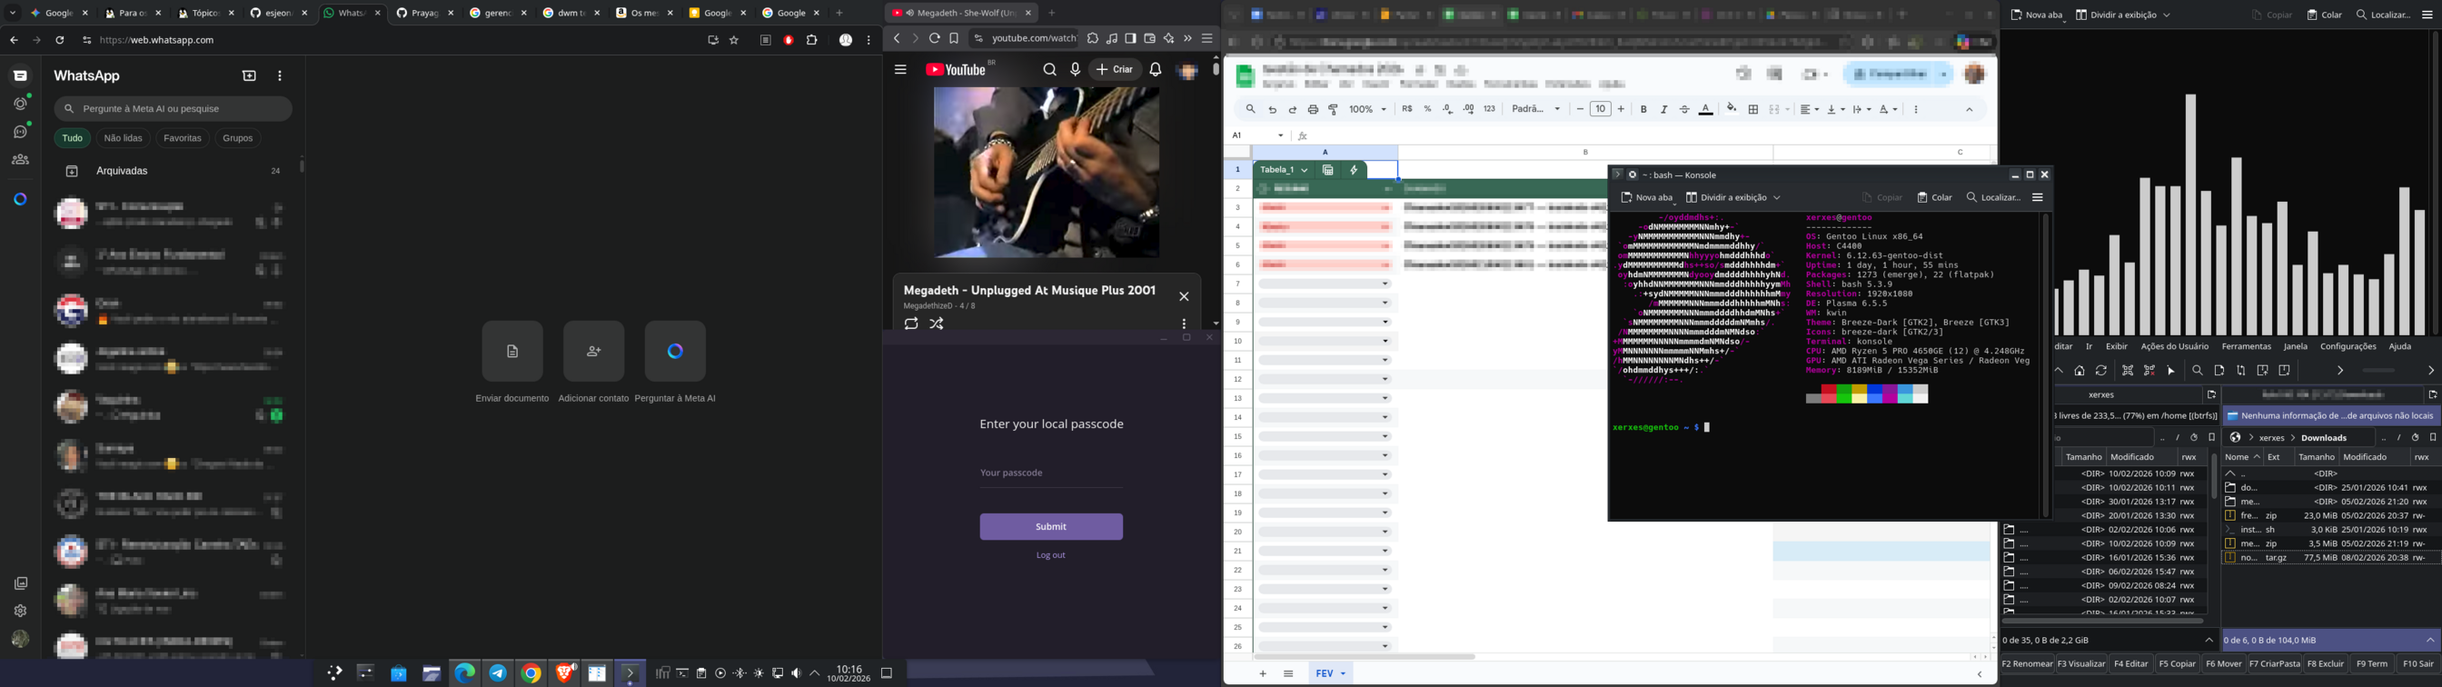
Task: Select the Não lidas filter in WhatsApp
Action: (x=124, y=138)
